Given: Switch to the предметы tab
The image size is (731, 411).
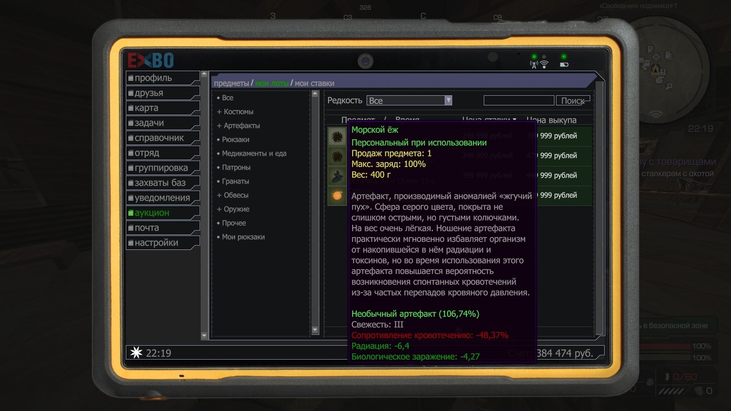Looking at the screenshot, I should click(x=231, y=83).
